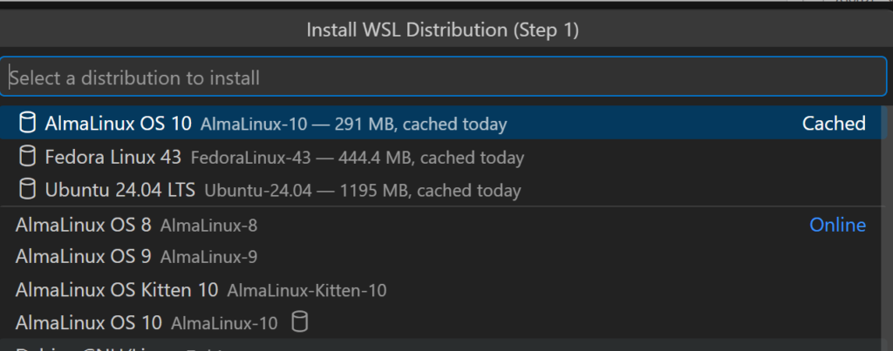
Task: Click the cached disk icon after online AlmaLinux-10
Action: pyautogui.click(x=299, y=322)
